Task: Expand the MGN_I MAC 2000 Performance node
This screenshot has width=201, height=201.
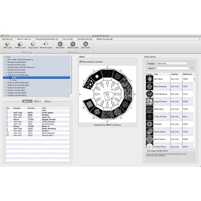Action: 6,59
